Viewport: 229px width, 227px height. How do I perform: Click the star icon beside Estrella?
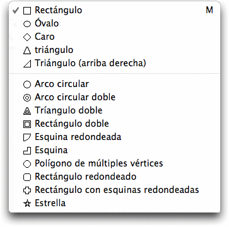click(x=27, y=204)
